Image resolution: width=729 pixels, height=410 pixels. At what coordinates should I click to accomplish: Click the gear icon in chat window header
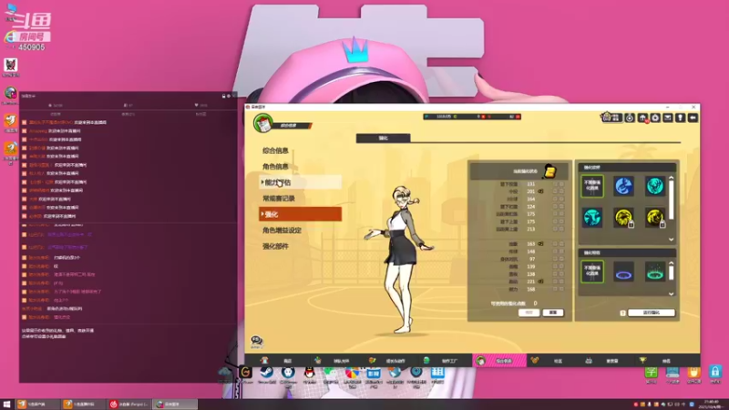pyautogui.click(x=229, y=96)
